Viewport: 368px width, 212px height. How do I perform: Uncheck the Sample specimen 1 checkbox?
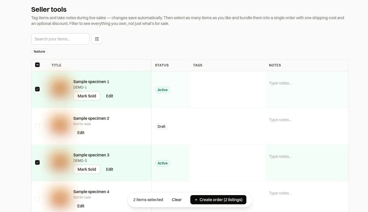pos(37,89)
